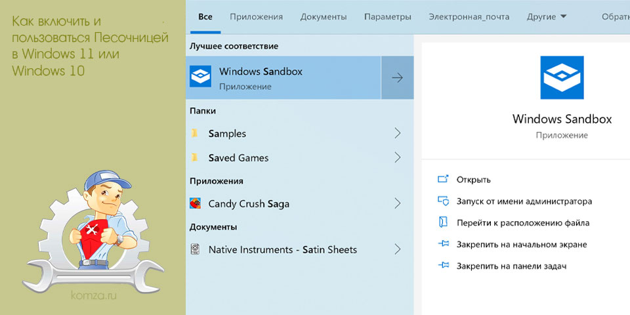
Task: Expand the Saved Games chevron
Action: 398,157
